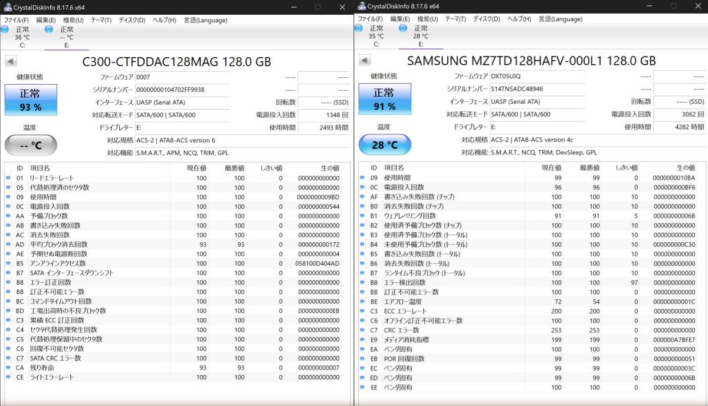Viewport: 708px width, 406px height.
Task: Click the CrystalDiskInfo title bar icon in left window
Action: point(6,6)
